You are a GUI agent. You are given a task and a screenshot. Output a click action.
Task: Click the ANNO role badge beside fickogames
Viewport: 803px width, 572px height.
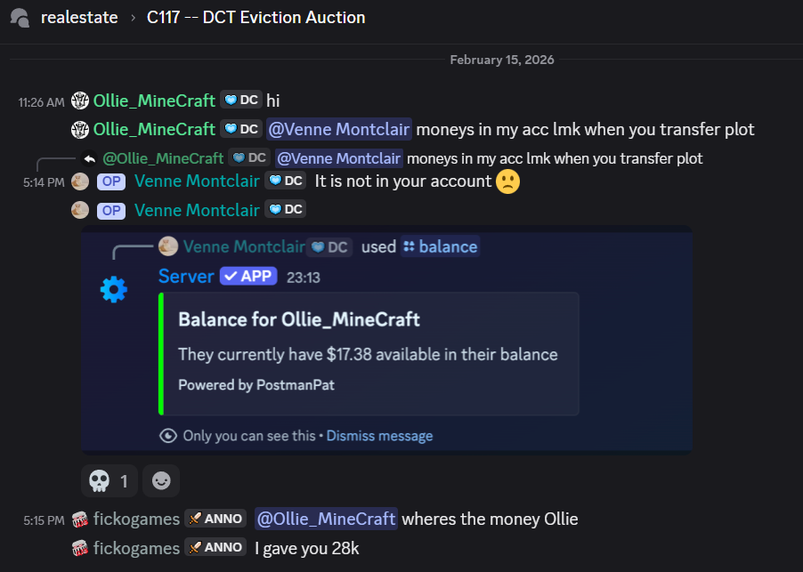pyautogui.click(x=215, y=520)
